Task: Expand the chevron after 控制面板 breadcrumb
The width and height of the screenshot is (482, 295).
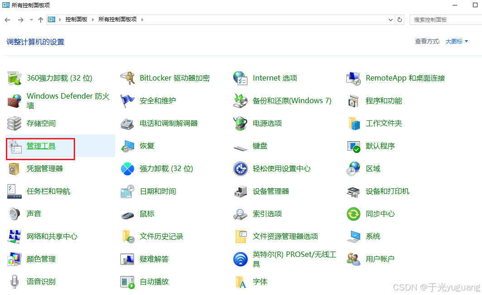Action: 93,20
